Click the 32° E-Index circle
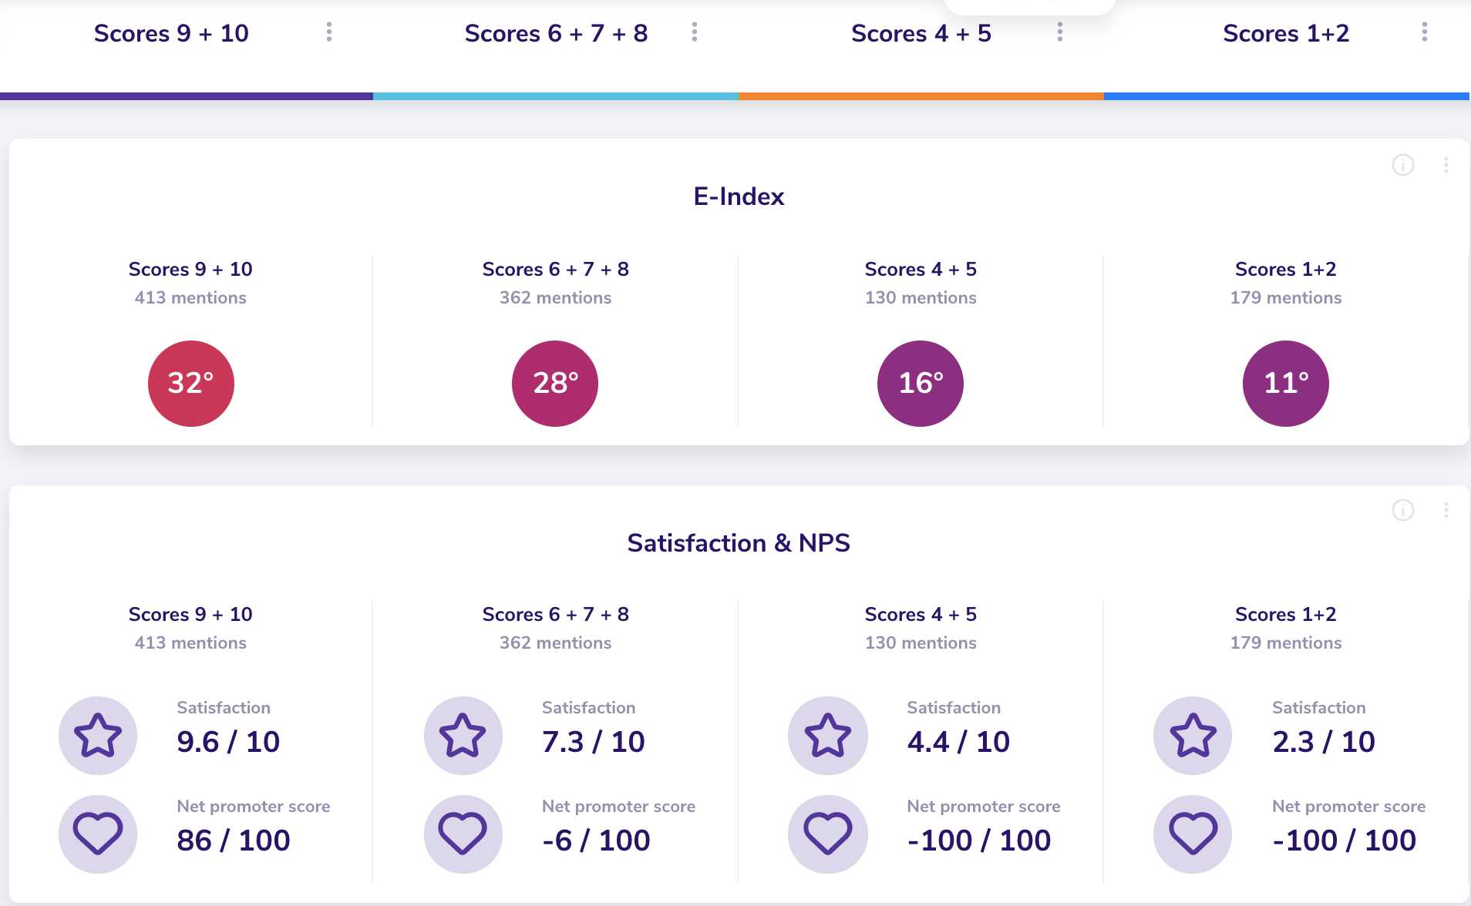The width and height of the screenshot is (1471, 906). pyautogui.click(x=191, y=384)
